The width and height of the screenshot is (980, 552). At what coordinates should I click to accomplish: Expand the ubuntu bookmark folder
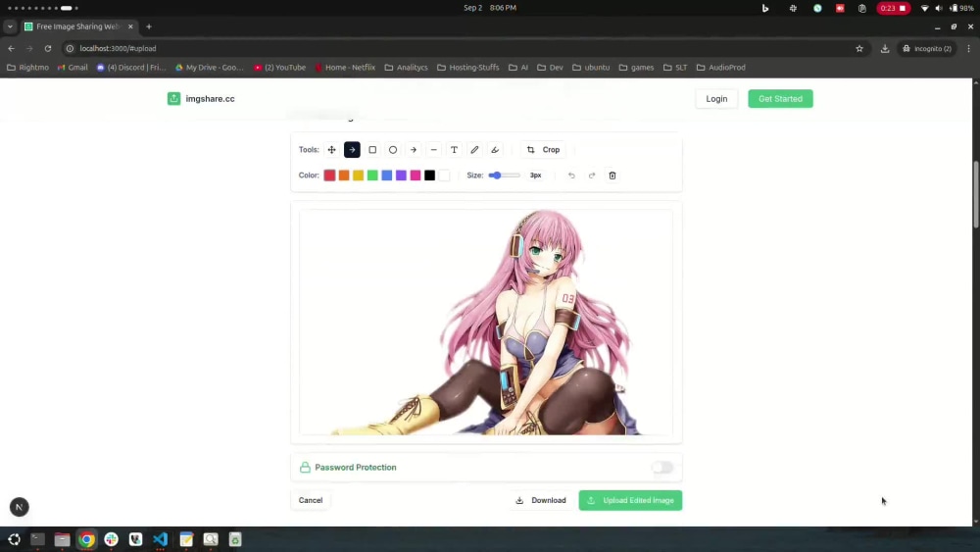pos(591,68)
